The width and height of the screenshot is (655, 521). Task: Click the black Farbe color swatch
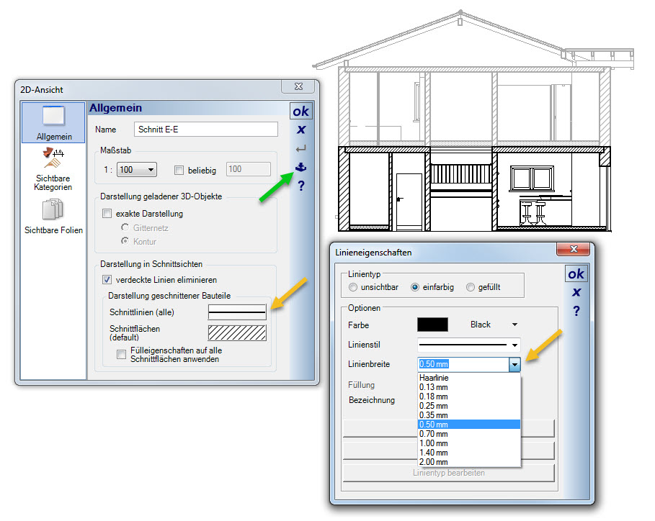point(432,325)
